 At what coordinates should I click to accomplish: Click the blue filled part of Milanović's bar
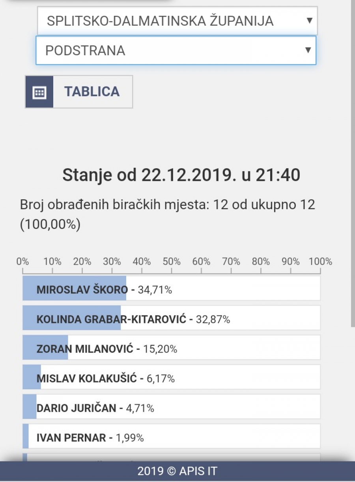[x=45, y=348]
